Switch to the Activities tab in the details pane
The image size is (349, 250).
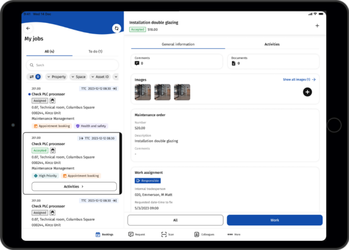[272, 44]
